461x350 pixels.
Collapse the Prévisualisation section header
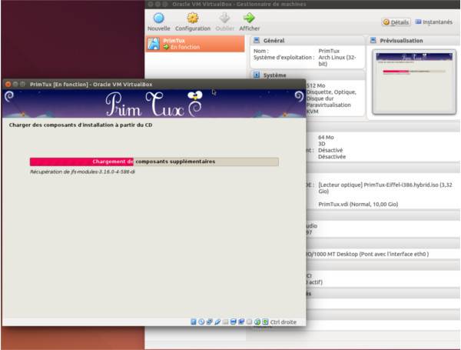click(413, 40)
